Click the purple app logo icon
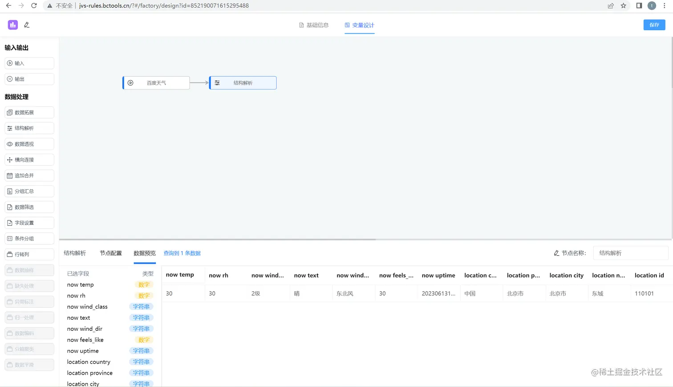This screenshot has width=673, height=387. [13, 25]
